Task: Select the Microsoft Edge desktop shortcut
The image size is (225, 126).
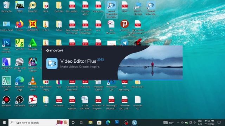Action: (20, 84)
